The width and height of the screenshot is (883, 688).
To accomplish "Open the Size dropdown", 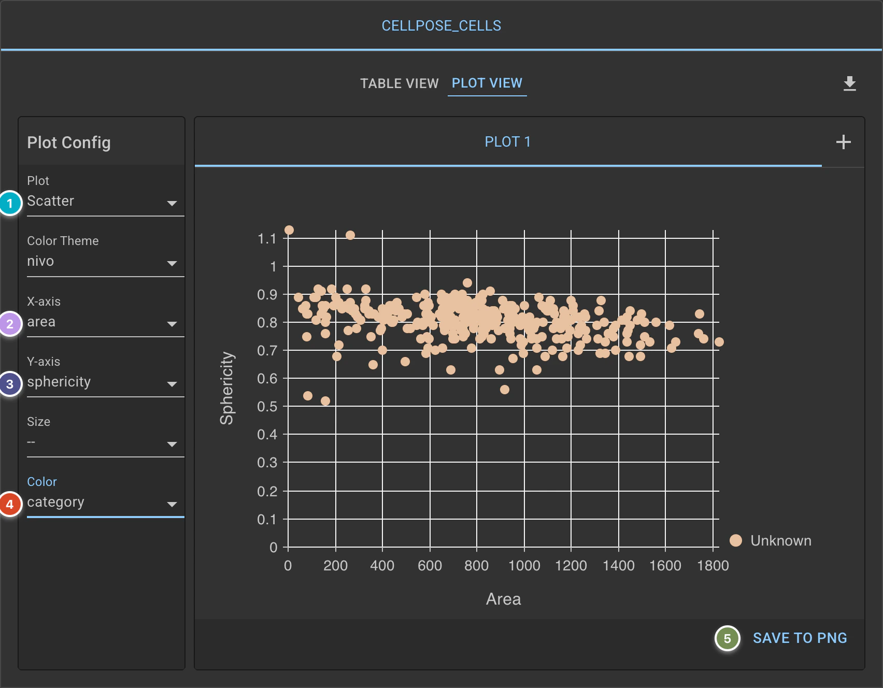I will click(x=105, y=442).
